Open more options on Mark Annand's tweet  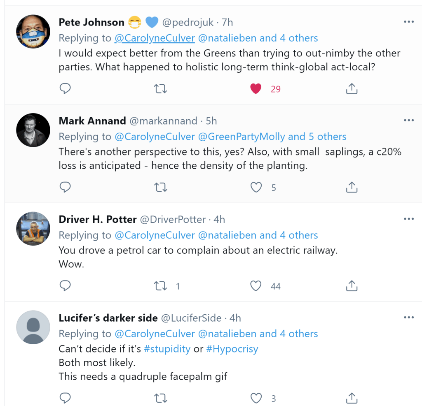tap(408, 121)
